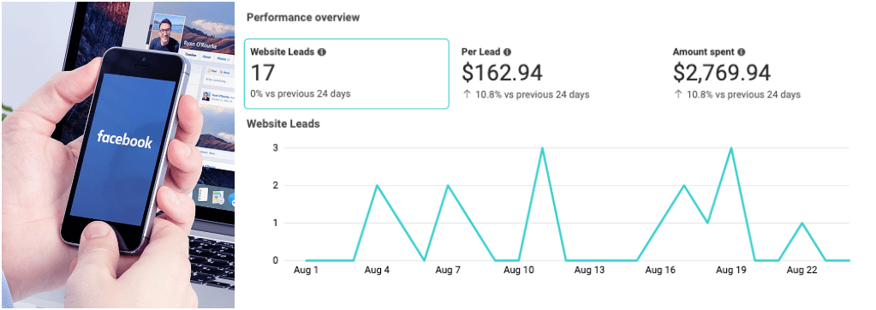Click the Aug 19 peak on chart
Image resolution: width=876 pixels, height=310 pixels.
coord(731,148)
